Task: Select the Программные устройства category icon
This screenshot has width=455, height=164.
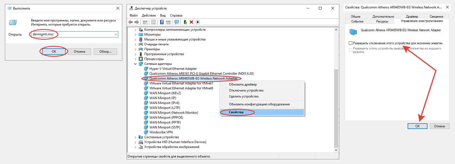Action: (x=141, y=54)
